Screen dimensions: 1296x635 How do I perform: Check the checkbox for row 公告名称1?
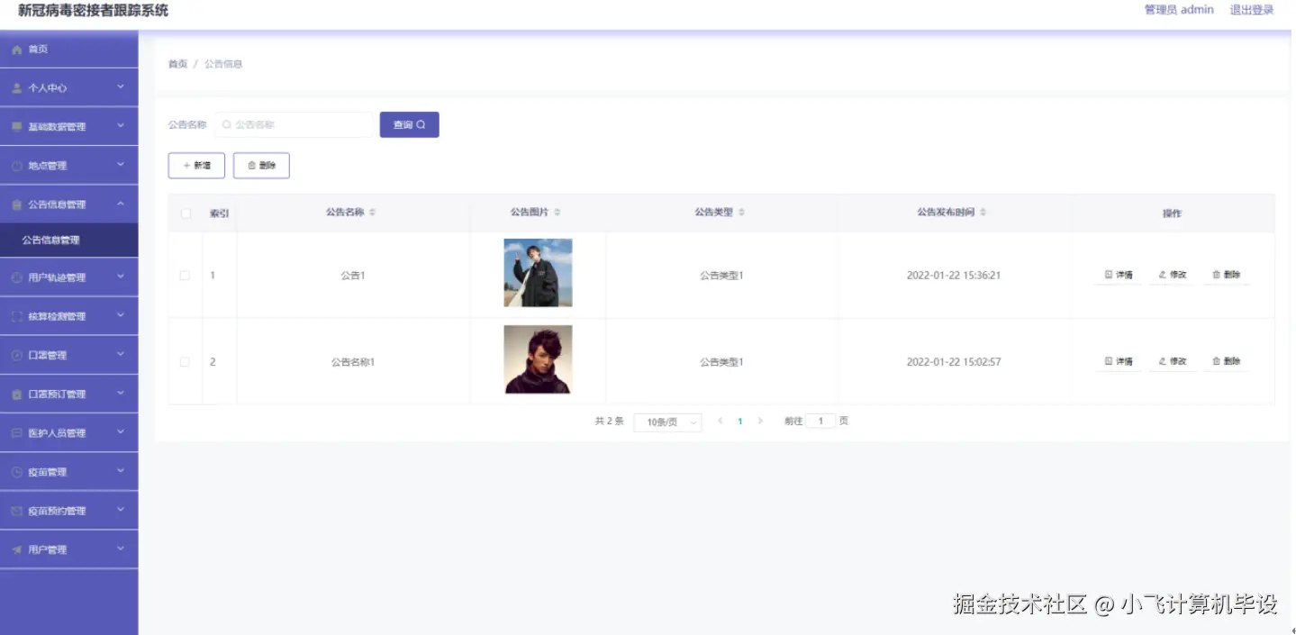[x=185, y=362]
